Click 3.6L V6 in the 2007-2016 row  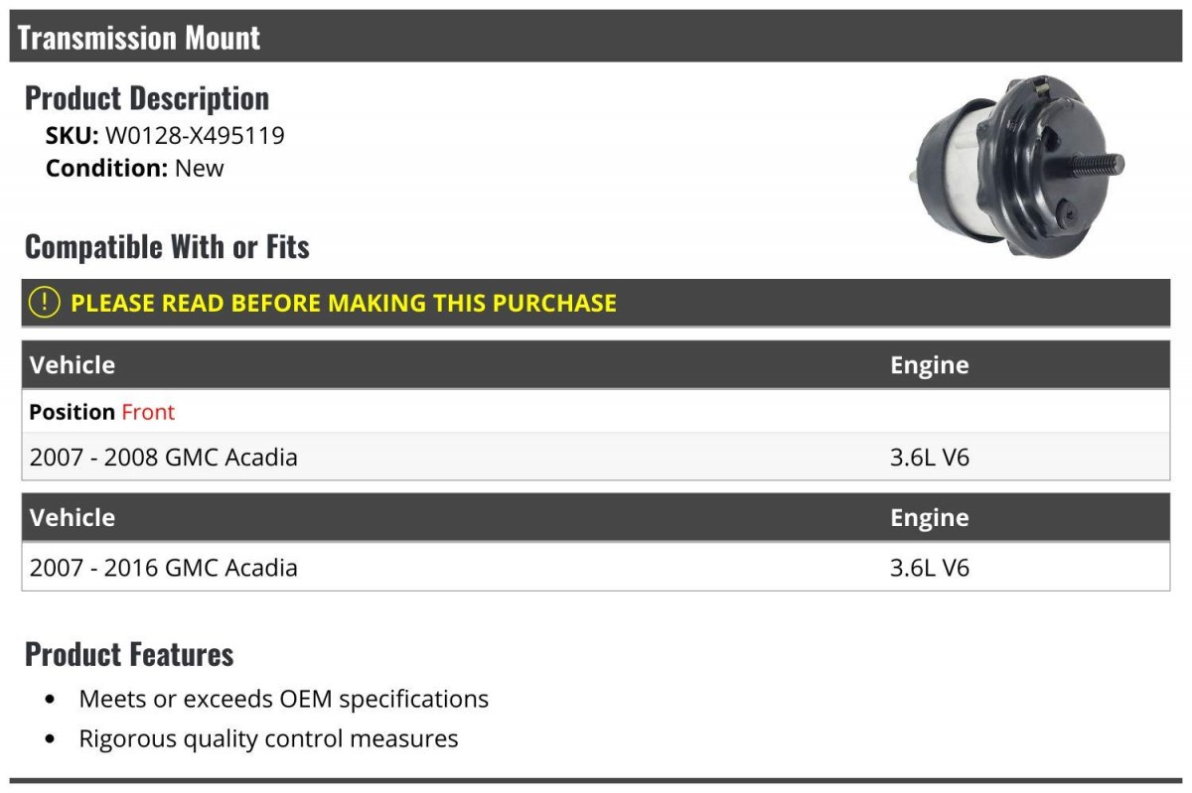[x=930, y=568]
